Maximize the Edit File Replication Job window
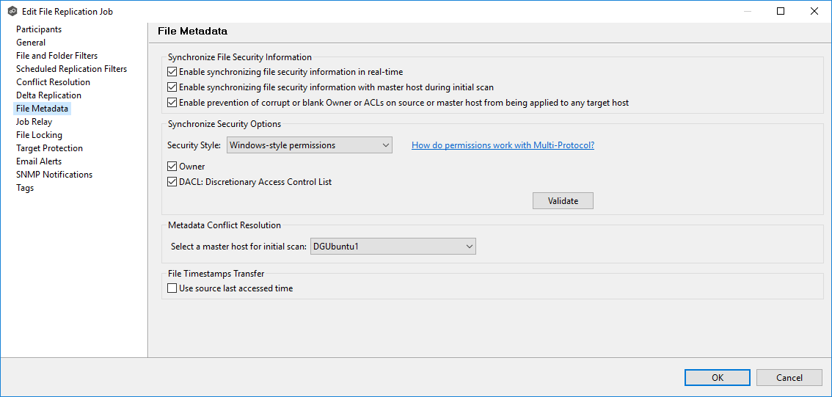Viewport: 832px width, 397px height. (781, 12)
